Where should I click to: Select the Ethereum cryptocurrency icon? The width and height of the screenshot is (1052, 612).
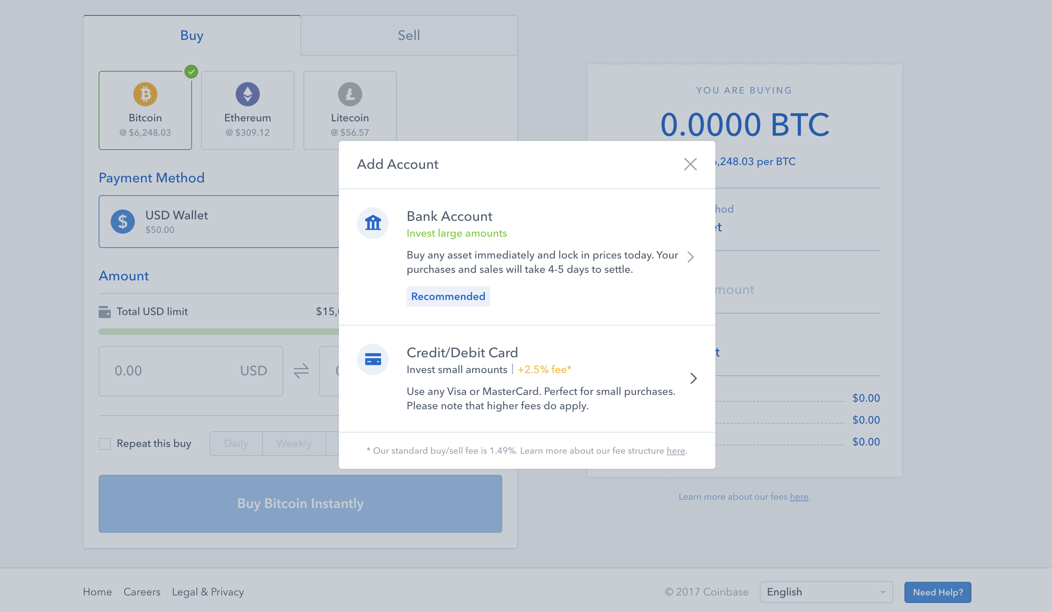coord(247,95)
